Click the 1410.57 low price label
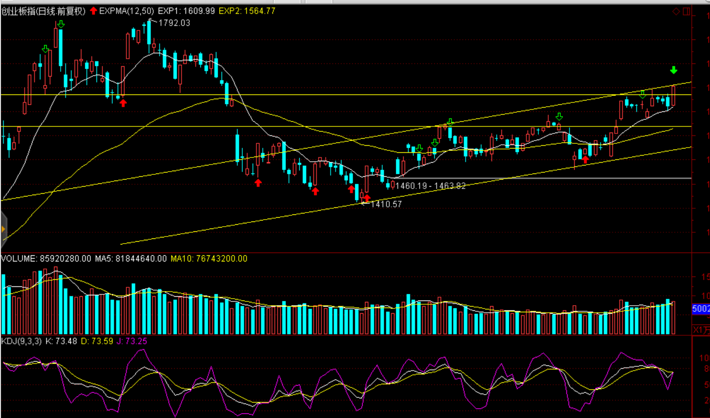Viewport: 710px width, 418px height. (386, 204)
